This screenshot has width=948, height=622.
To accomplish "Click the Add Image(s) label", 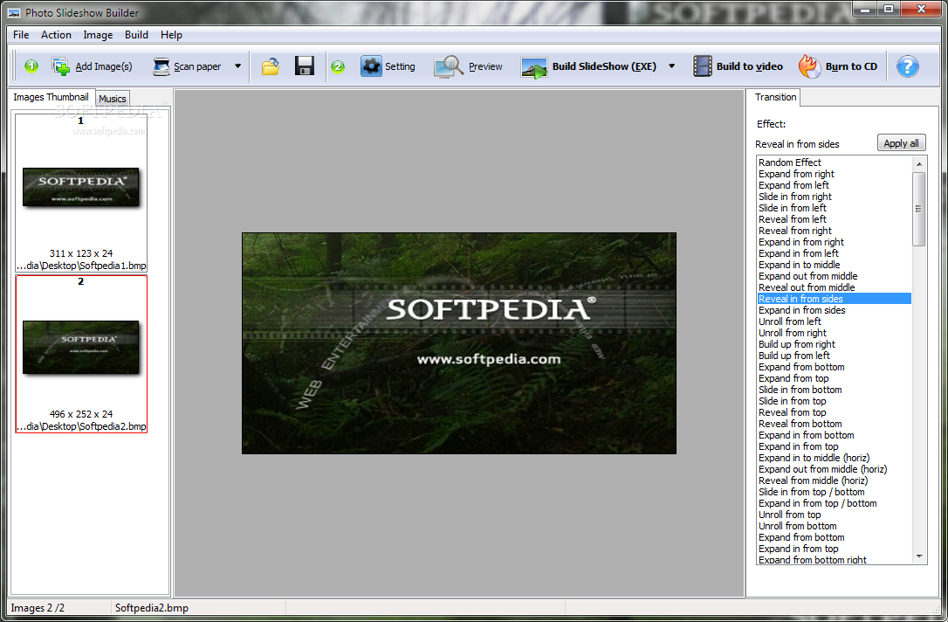I will tap(103, 66).
